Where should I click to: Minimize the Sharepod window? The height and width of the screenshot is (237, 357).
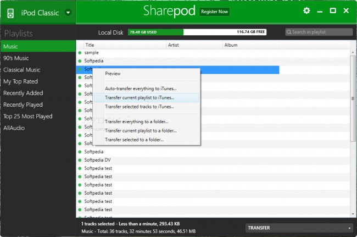(320, 11)
